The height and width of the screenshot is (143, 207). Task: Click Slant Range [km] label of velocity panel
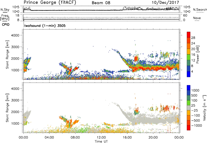7,108
